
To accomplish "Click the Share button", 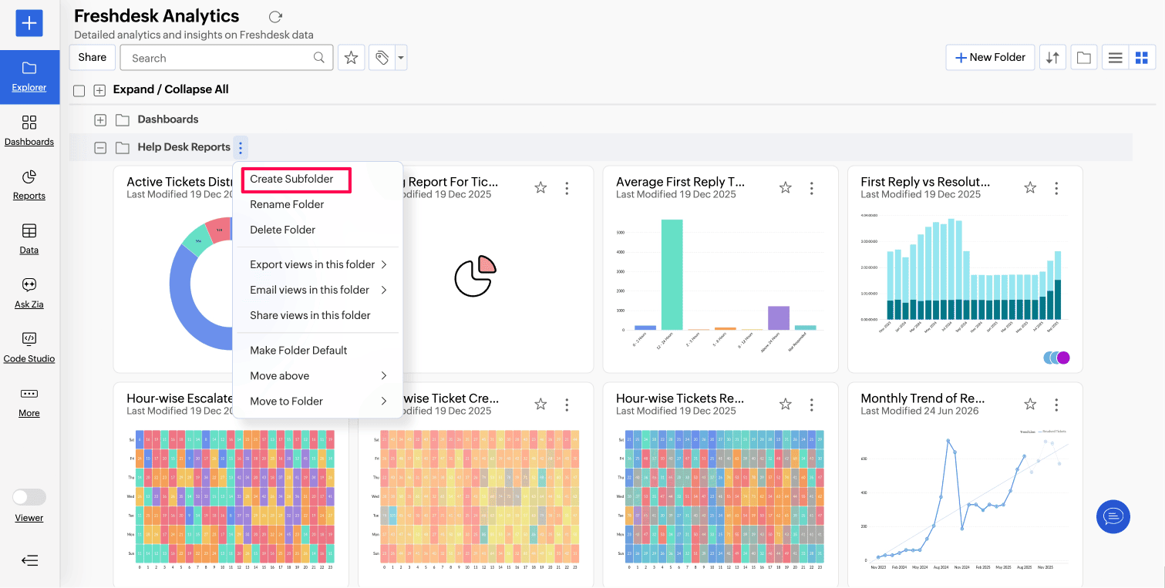I will [x=93, y=57].
